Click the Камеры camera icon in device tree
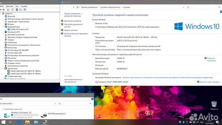Image resolution: width=222 pixels, height=125 pixels. (x=6, y=40)
